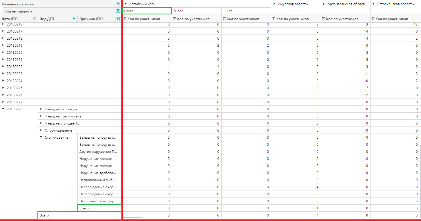This screenshot has height=221, width=421.
Task: Expand date row 20180219
Action: coord(3,45)
